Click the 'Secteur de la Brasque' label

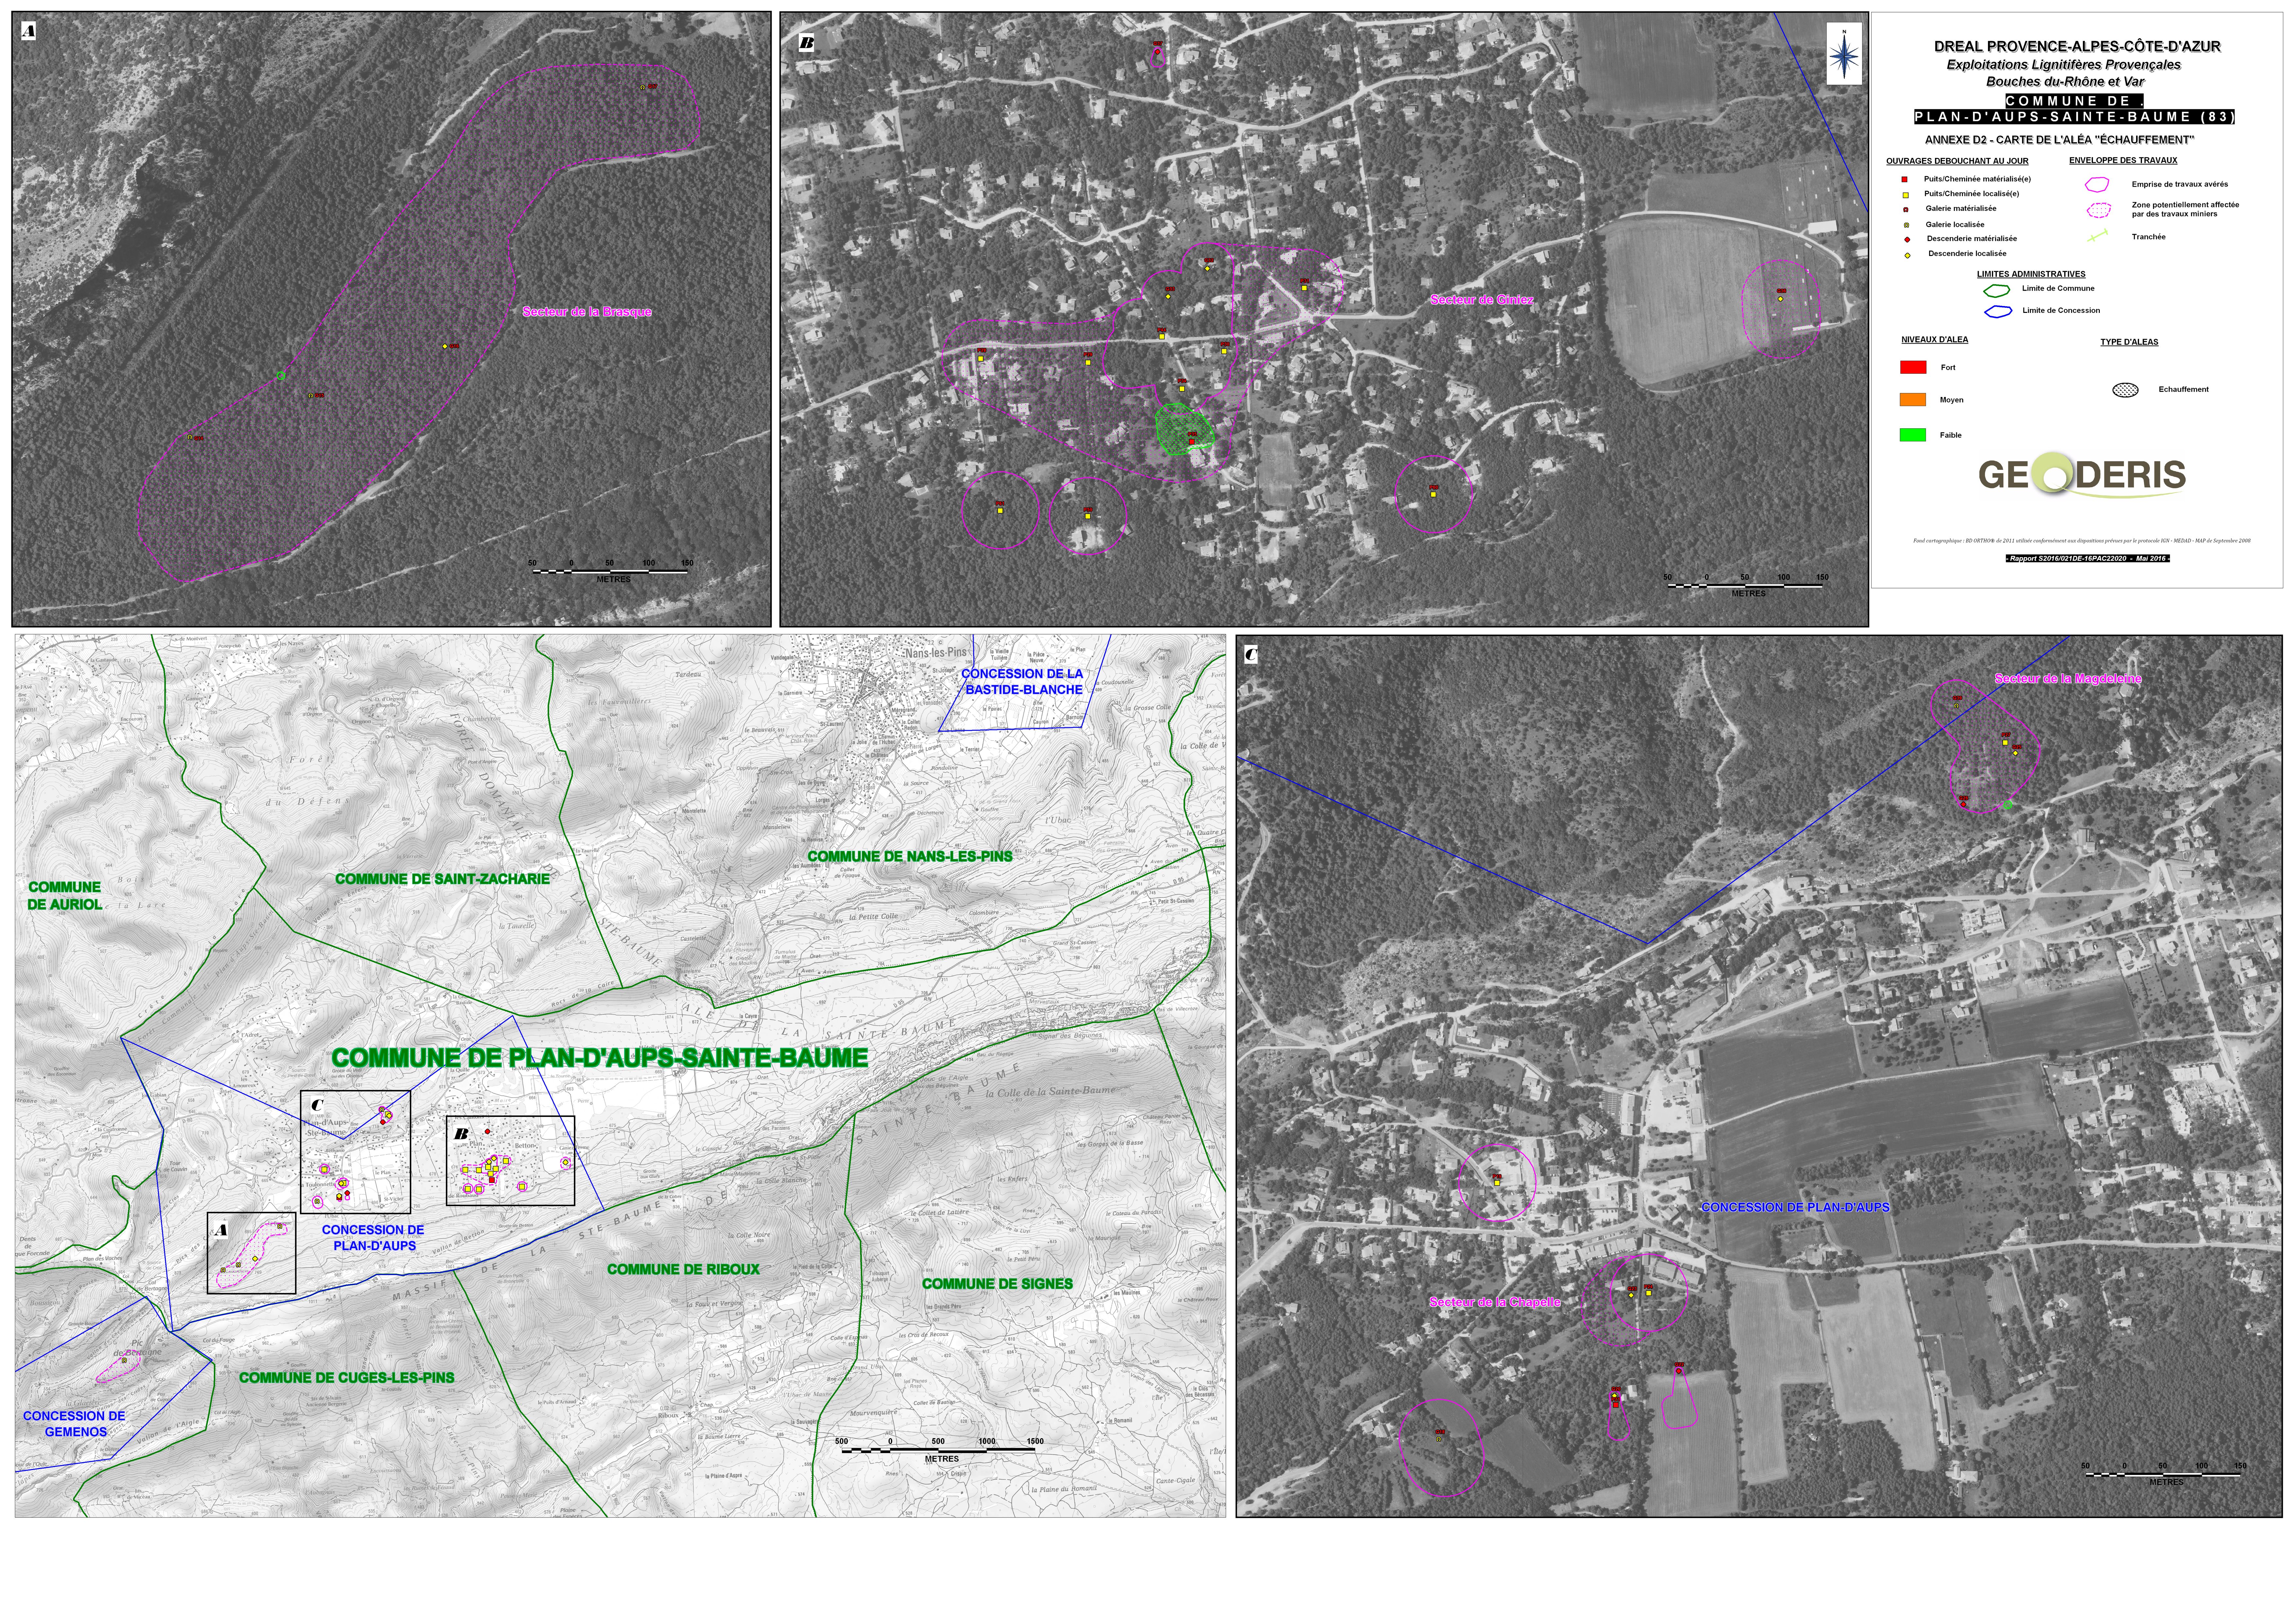click(x=587, y=312)
